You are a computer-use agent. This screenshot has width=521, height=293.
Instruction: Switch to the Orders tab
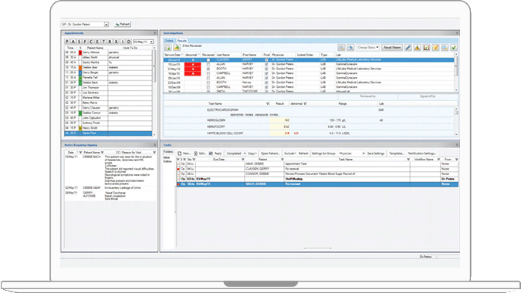169,41
